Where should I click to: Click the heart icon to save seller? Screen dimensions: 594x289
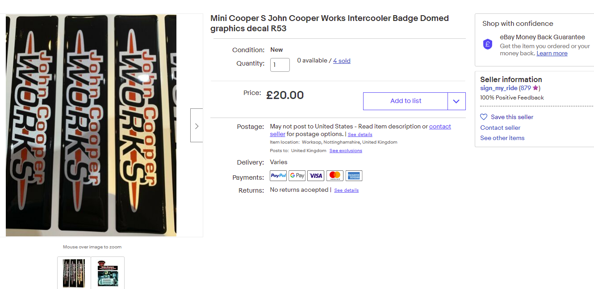[484, 117]
